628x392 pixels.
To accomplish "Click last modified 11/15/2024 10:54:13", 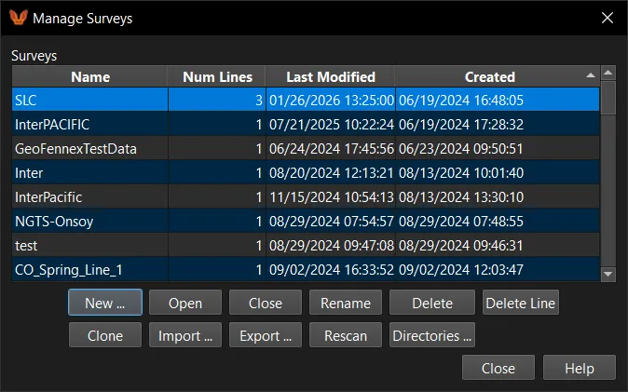I will pos(331,197).
